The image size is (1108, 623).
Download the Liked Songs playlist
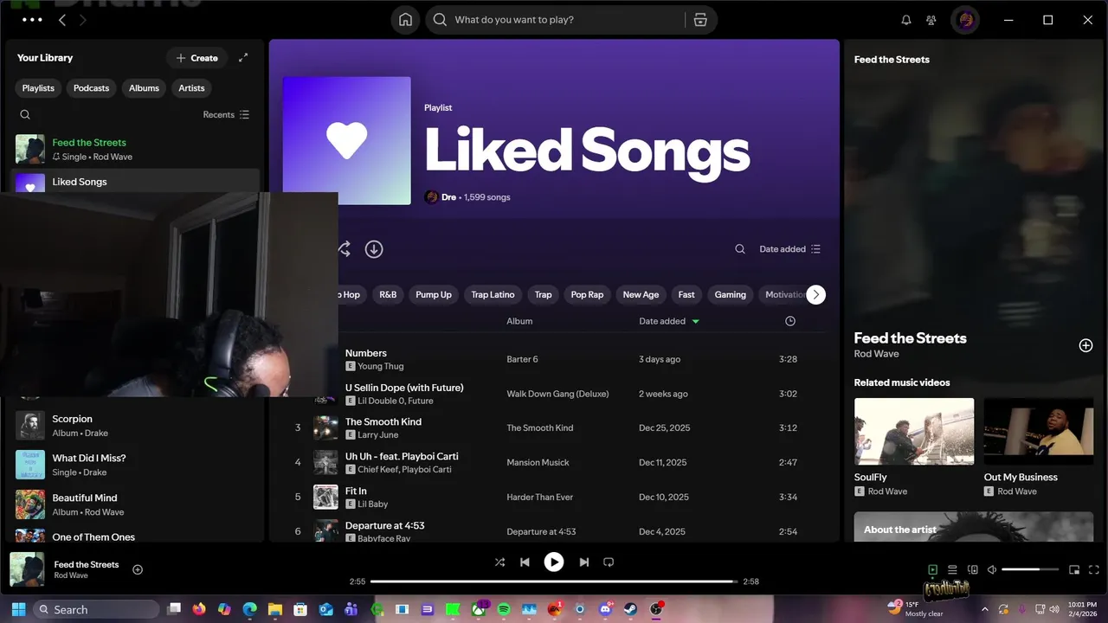[374, 249]
